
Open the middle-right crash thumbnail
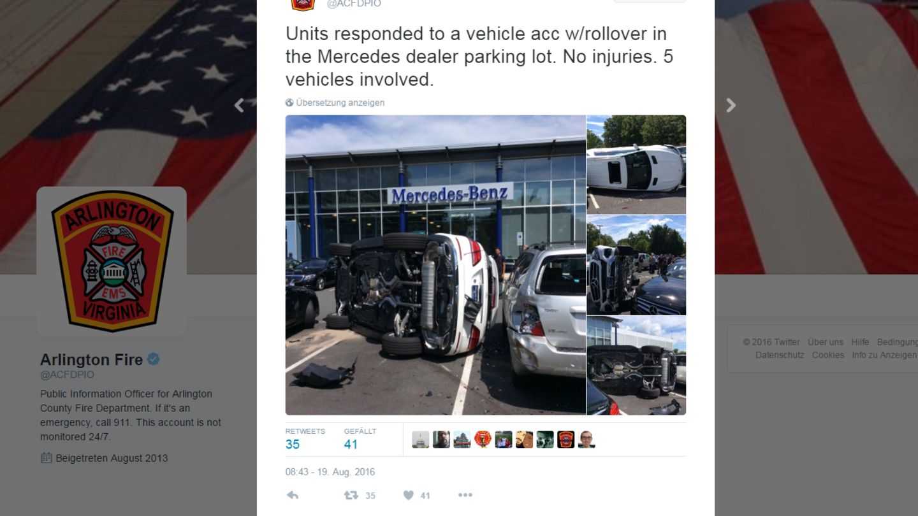(x=636, y=265)
